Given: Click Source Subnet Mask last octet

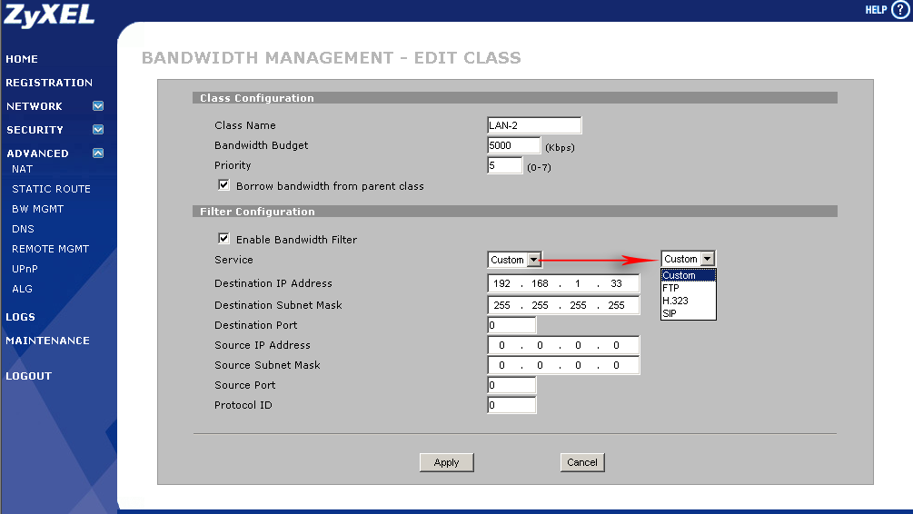Looking at the screenshot, I should click(616, 365).
